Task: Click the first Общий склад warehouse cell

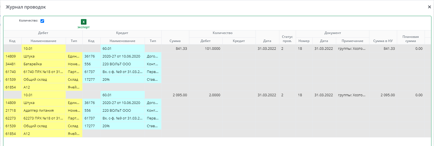Action: 44,79
